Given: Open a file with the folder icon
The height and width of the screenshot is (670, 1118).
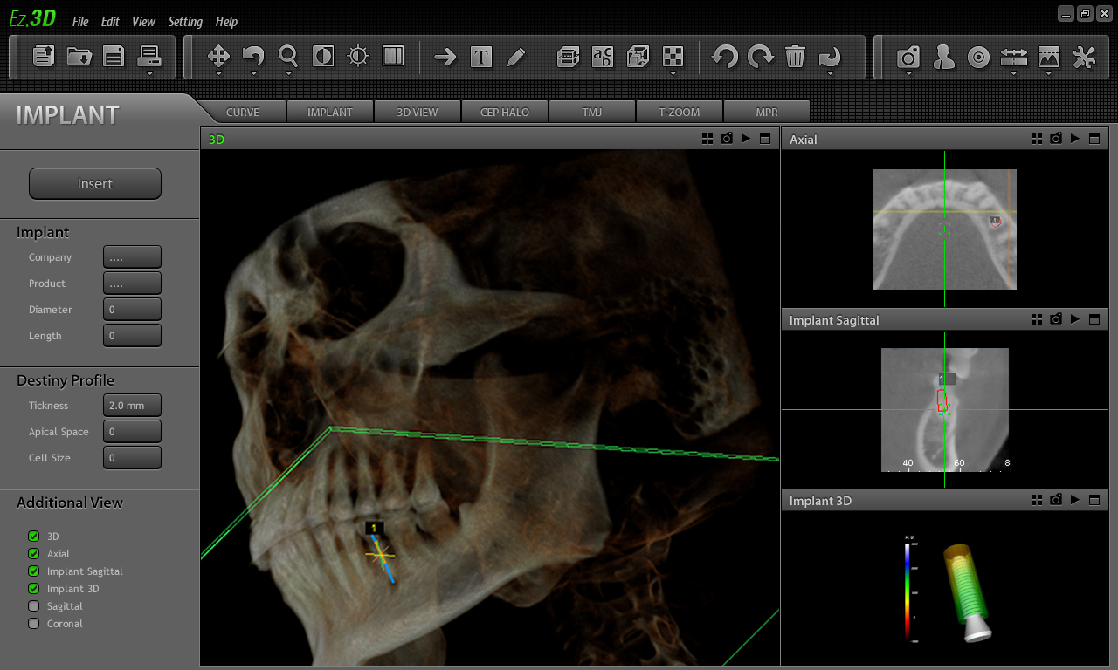Looking at the screenshot, I should click(79, 57).
